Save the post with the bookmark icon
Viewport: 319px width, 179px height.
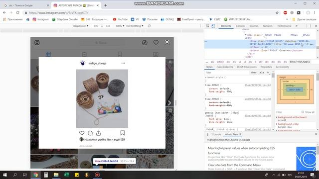(123, 133)
